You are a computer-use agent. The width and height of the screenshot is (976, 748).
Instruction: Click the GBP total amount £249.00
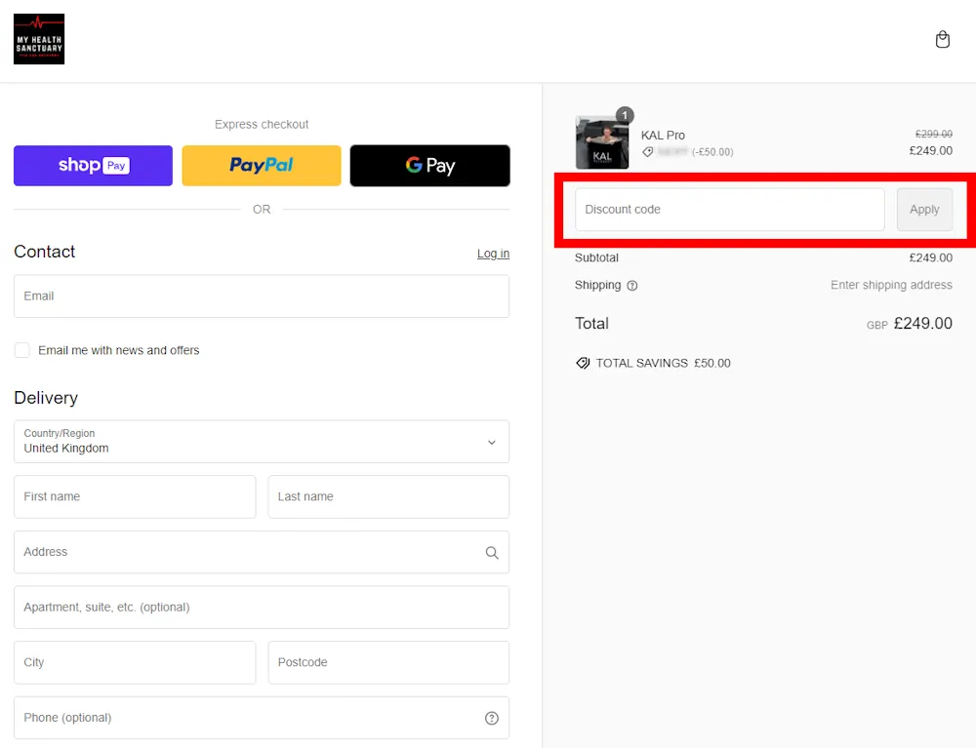coord(923,324)
